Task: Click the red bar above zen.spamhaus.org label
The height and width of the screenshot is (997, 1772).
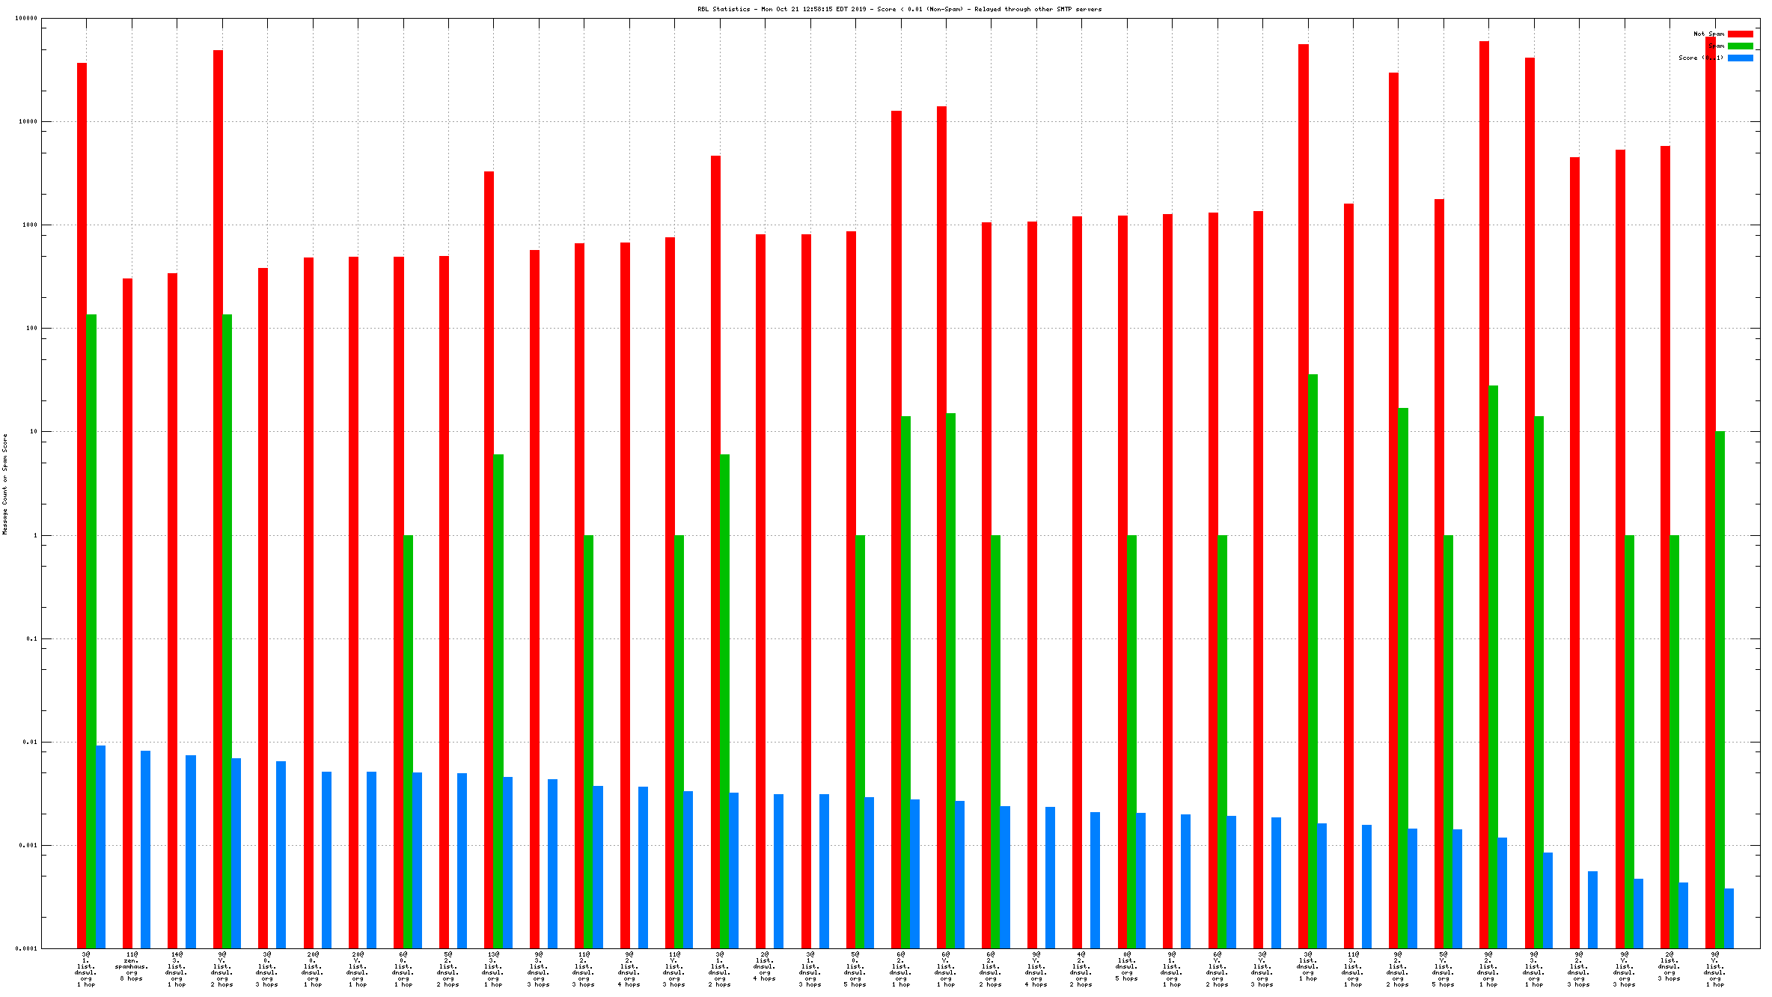Action: (127, 612)
